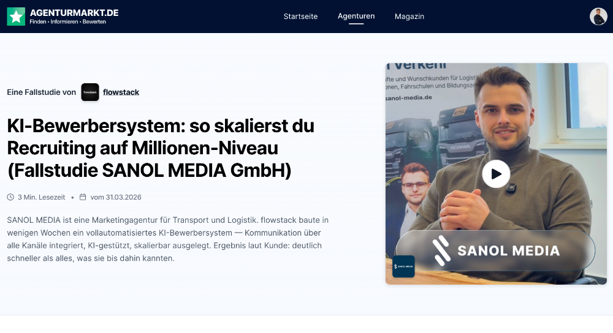
Task: Select the Agenturen navigation item
Action: click(356, 16)
